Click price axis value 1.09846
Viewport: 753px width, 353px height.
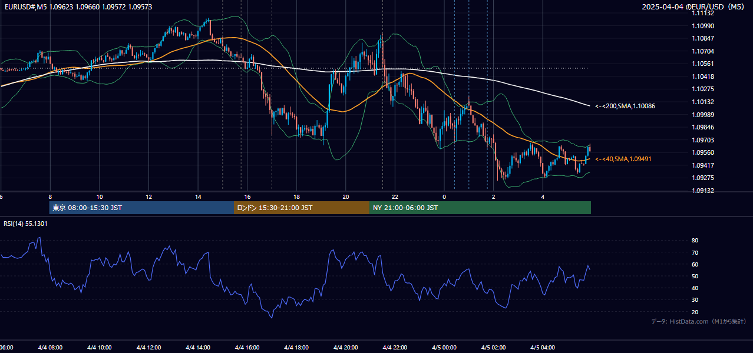click(703, 127)
